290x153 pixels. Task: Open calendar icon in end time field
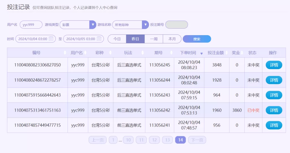(99, 39)
